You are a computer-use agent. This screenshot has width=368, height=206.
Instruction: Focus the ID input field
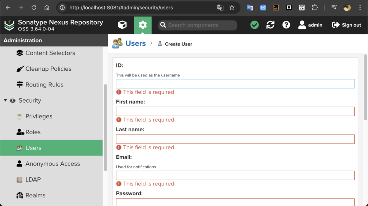(235, 84)
